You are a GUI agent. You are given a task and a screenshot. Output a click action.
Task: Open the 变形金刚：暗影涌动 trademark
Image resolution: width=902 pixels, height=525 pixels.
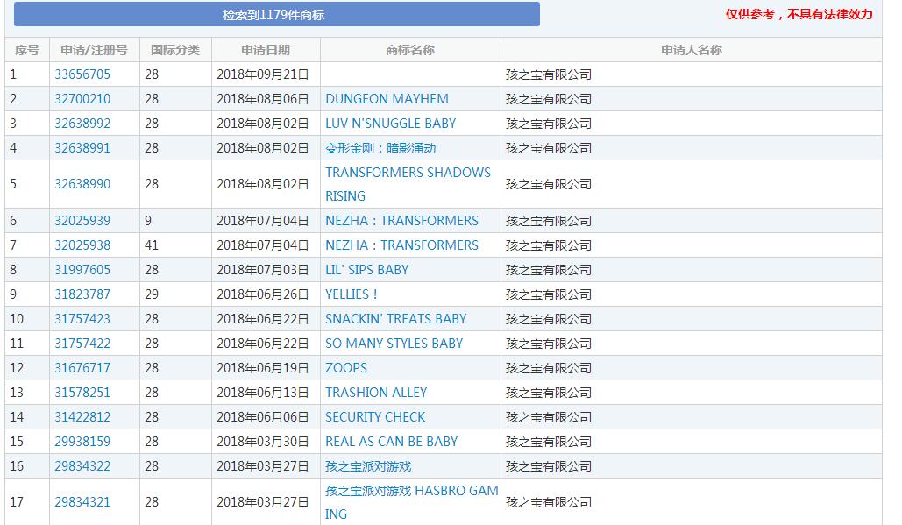pos(380,148)
